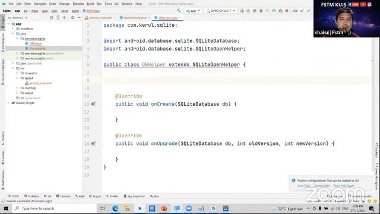Select DBHelper in the project tree
This screenshot has width=380, height=214.
36,43
